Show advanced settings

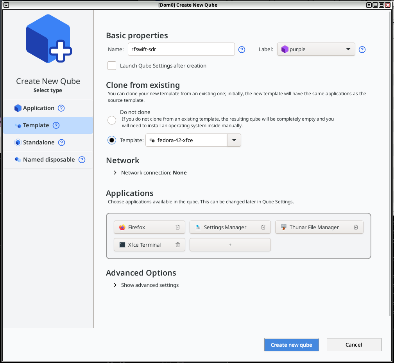(x=115, y=285)
